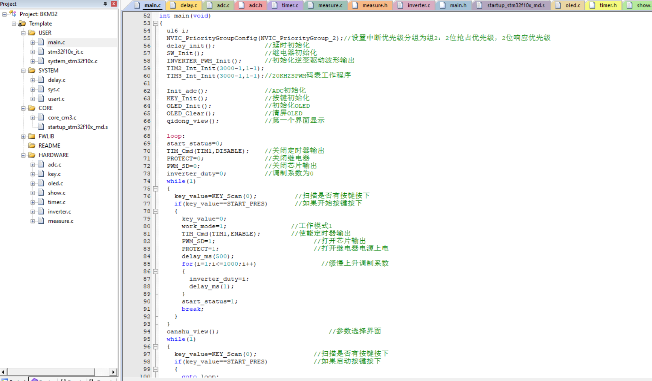Click the project panel horizontal scrollbar thumb
652x381 pixels.
coord(50,372)
